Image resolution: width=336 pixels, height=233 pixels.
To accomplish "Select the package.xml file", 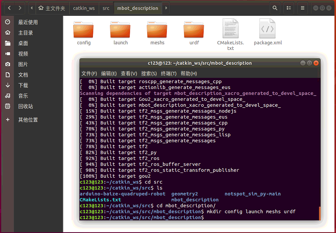I will pos(267,32).
